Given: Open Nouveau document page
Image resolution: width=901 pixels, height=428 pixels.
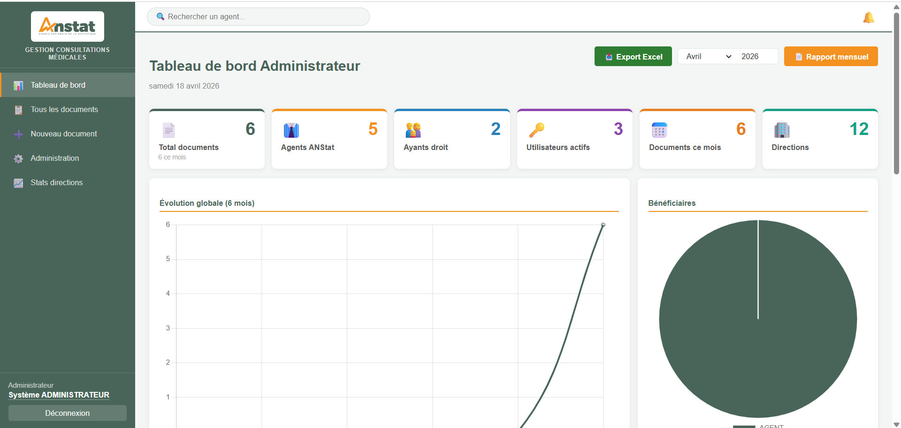Looking at the screenshot, I should [x=64, y=134].
